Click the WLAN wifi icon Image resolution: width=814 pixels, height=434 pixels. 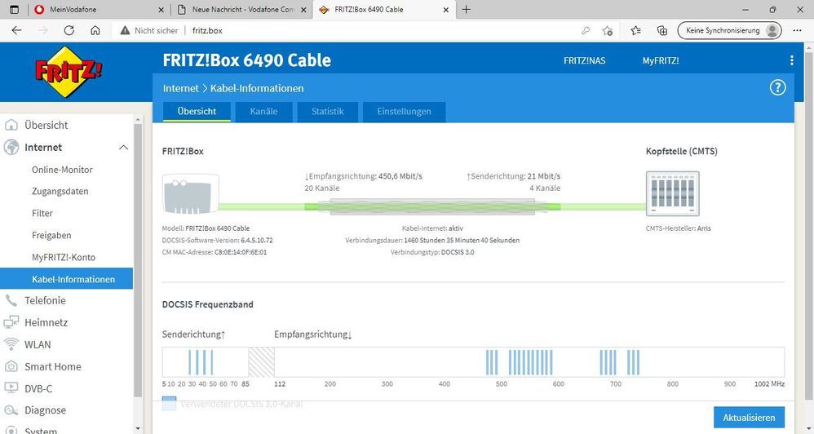click(x=11, y=344)
